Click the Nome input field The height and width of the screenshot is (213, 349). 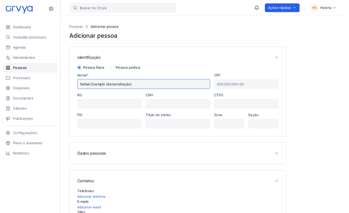tap(143, 84)
